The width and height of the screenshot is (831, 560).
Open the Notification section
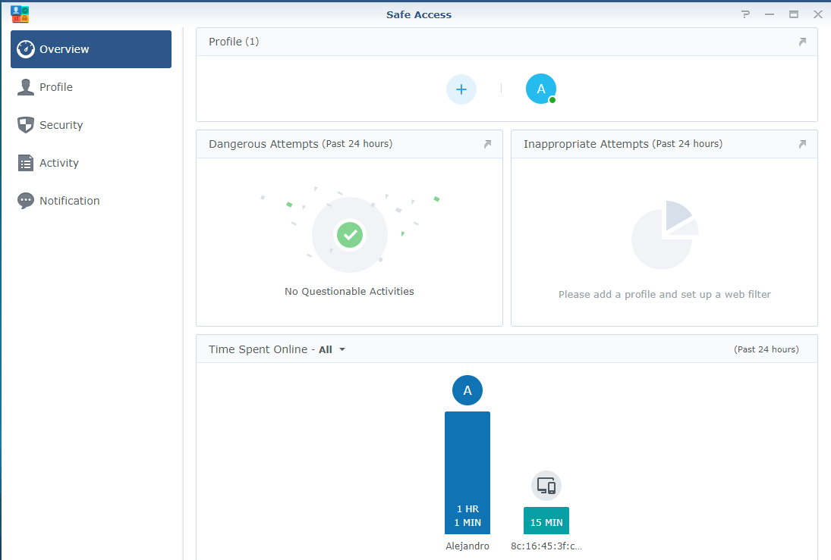(69, 201)
